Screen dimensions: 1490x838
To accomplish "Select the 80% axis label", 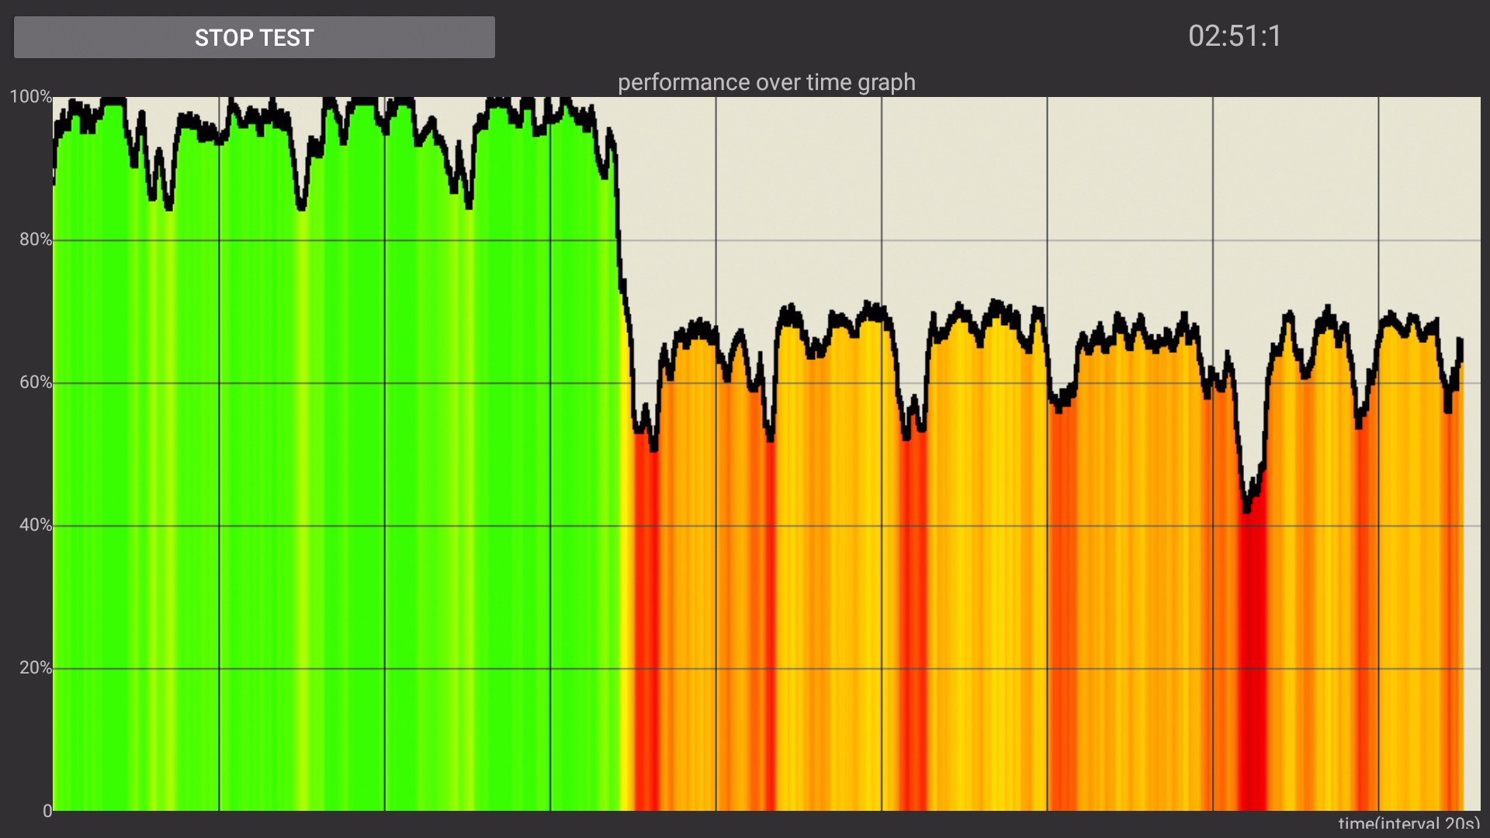I will [35, 240].
